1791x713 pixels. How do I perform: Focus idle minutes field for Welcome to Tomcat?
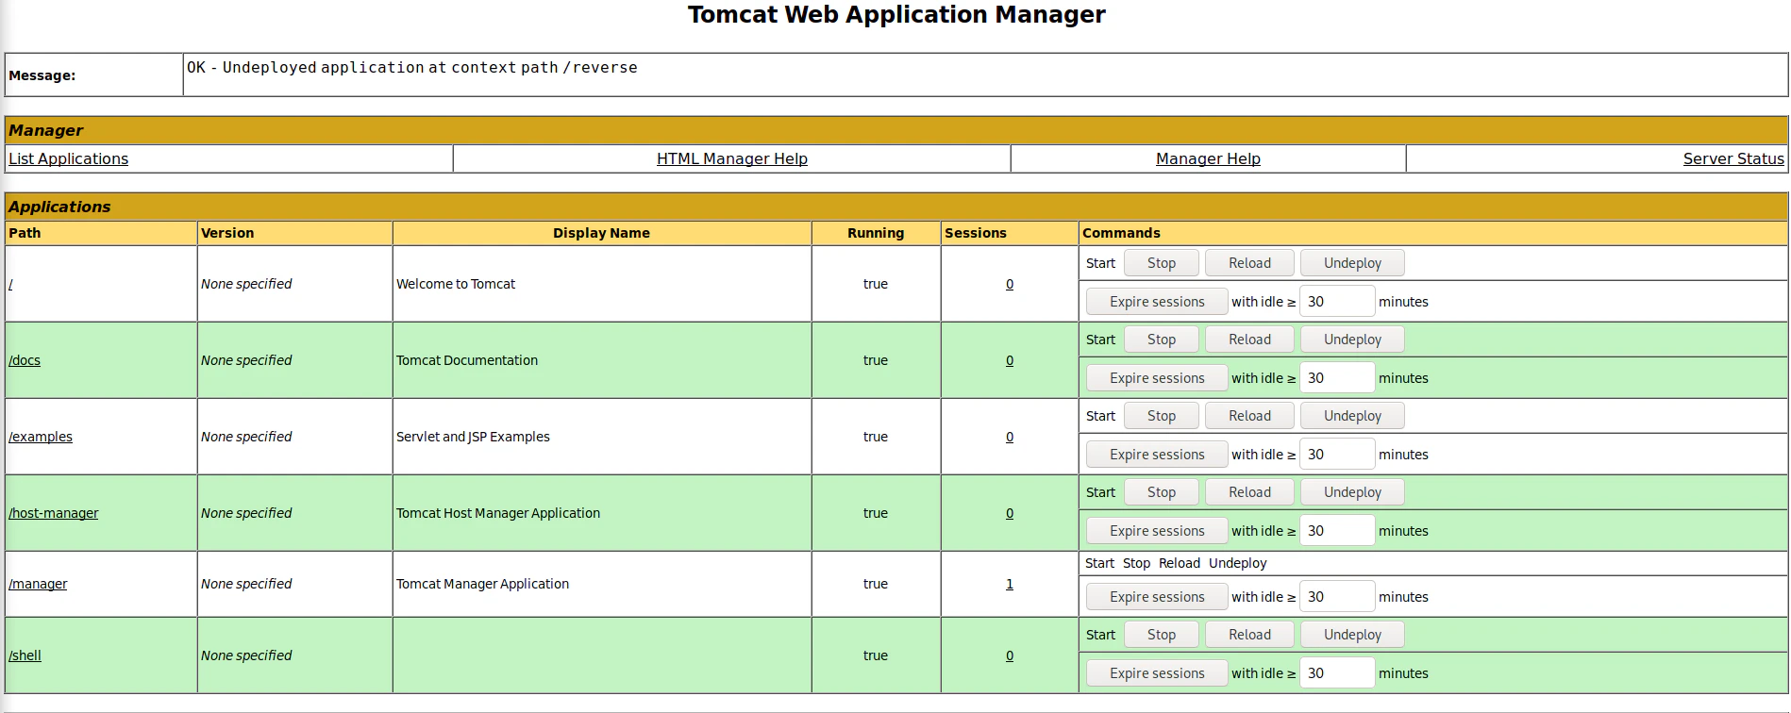1337,302
